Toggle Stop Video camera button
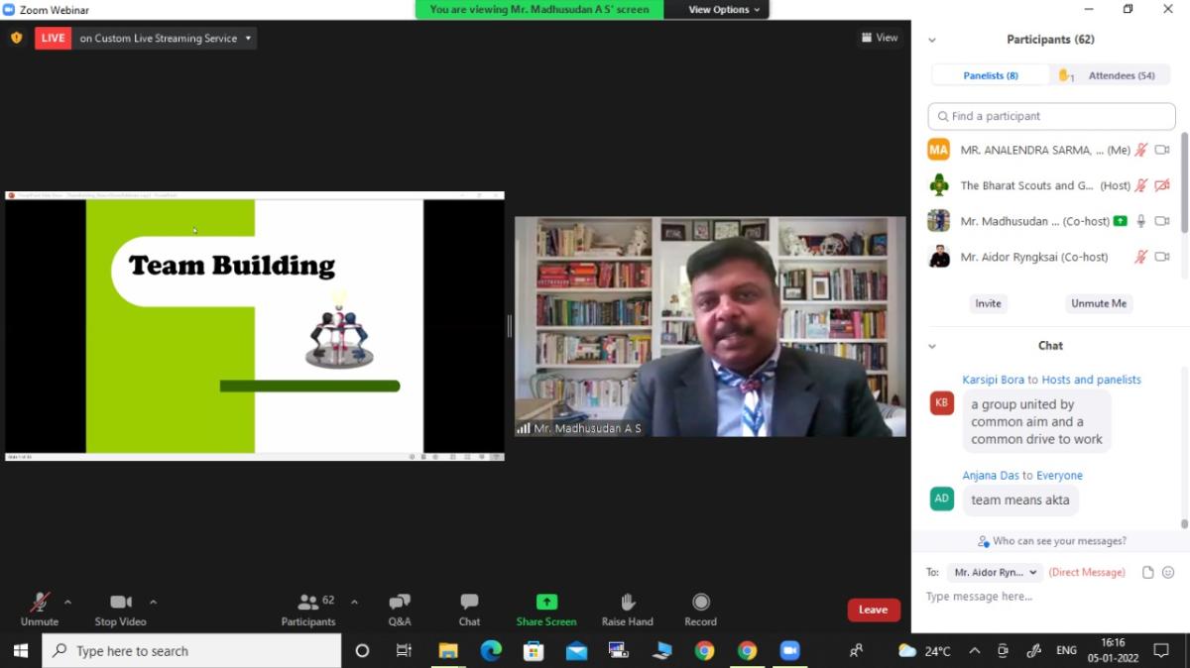The height and width of the screenshot is (668, 1190). click(121, 603)
